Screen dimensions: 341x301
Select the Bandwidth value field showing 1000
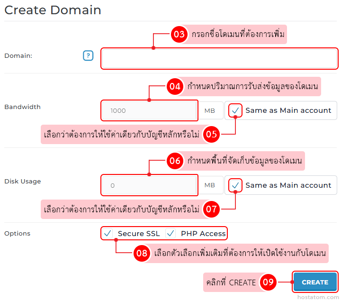click(x=149, y=110)
